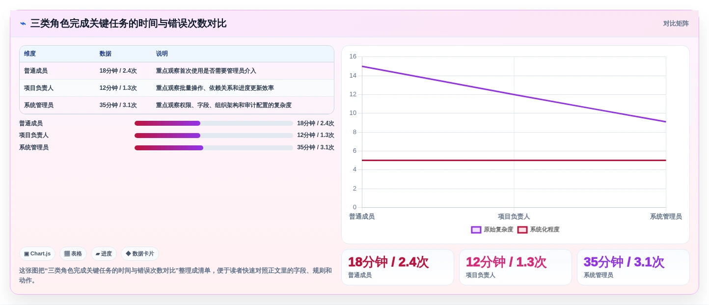709x305 pixels.
Task: Click the 进度 tag chip
Action: coord(104,253)
